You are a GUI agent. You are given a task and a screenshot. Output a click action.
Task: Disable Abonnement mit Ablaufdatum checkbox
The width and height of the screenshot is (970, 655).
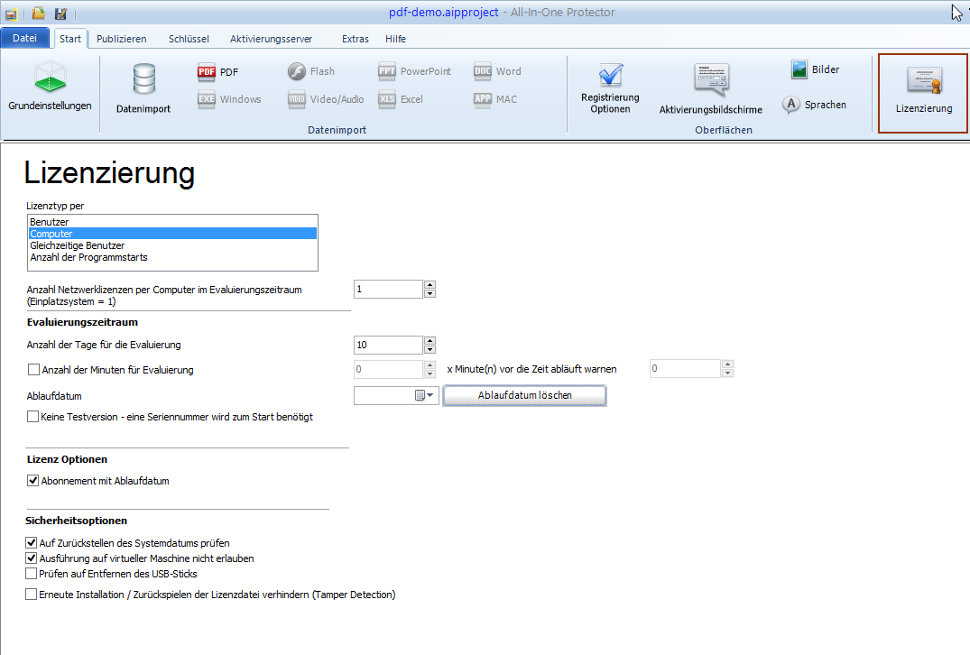(x=33, y=481)
